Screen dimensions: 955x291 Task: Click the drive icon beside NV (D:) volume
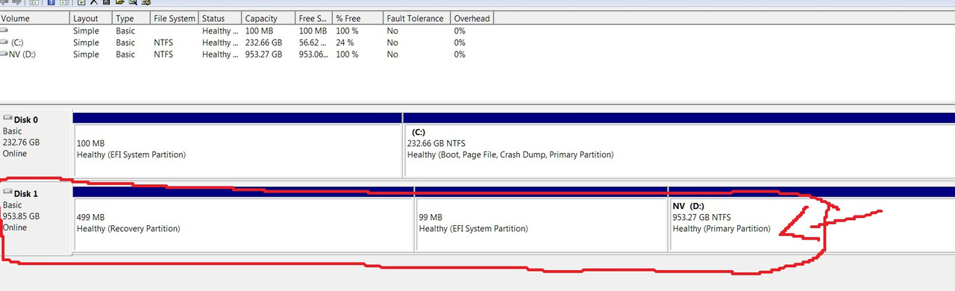tap(4, 54)
